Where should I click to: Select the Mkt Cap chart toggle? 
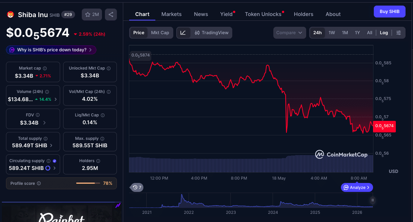pos(160,33)
